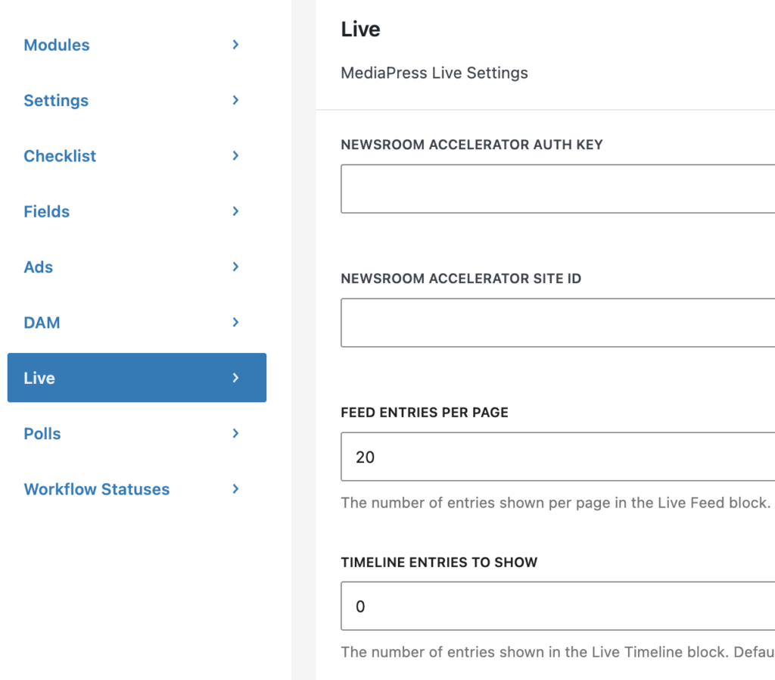
Task: Expand Workflow Statuses via its chevron
Action: point(236,489)
